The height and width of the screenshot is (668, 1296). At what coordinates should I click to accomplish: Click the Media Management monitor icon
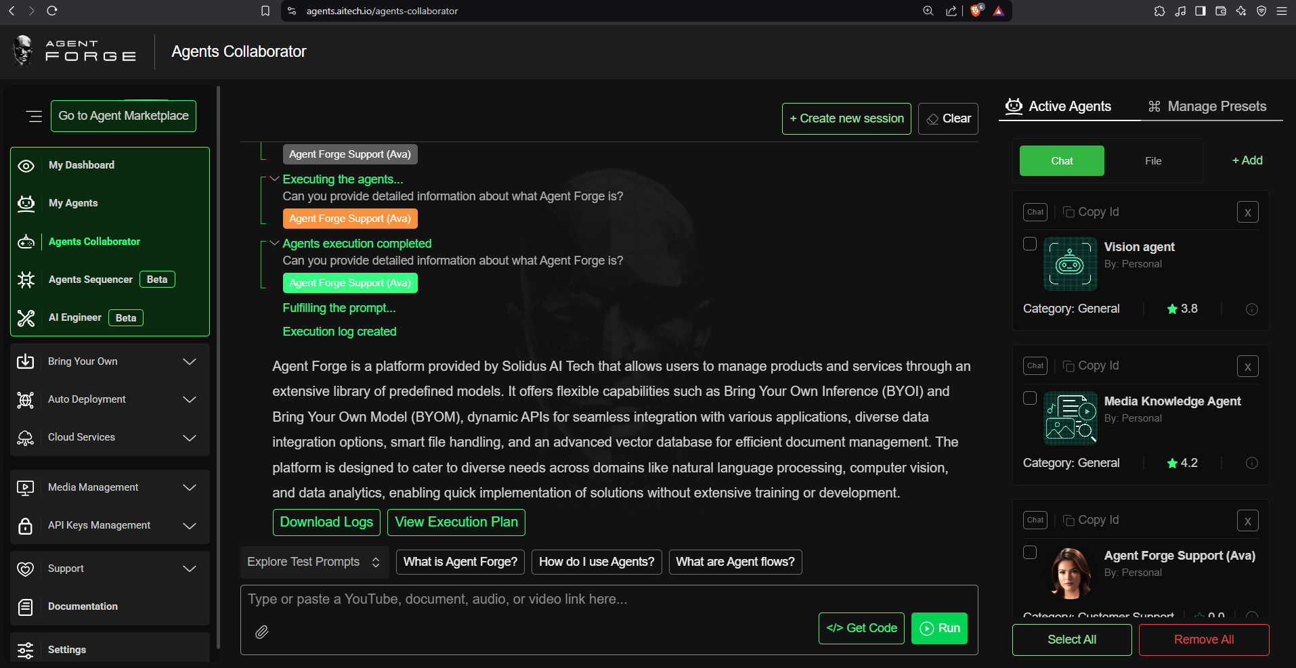tap(25, 488)
